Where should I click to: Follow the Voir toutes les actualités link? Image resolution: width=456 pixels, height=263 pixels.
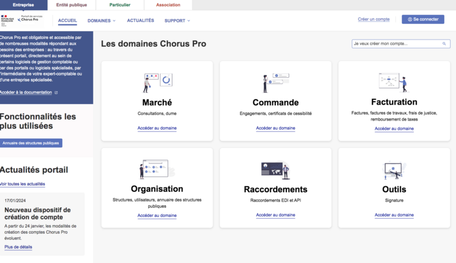(23, 184)
